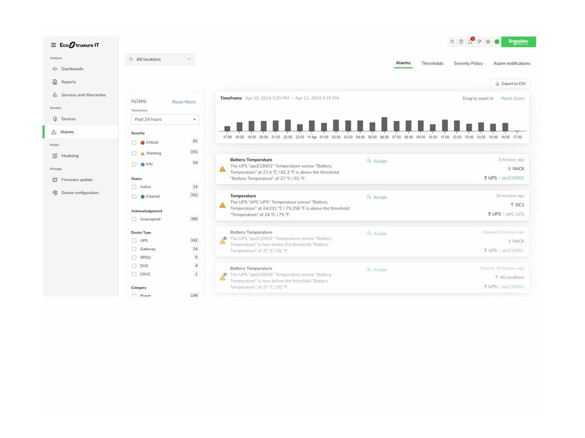Go to Devices under Monitor
585x438 pixels.
(x=68, y=118)
